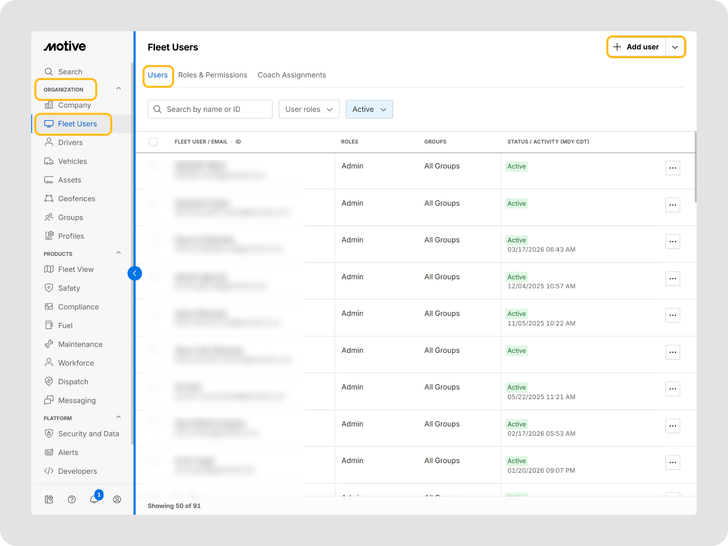
Task: Open more actions for first user row
Action: (673, 168)
